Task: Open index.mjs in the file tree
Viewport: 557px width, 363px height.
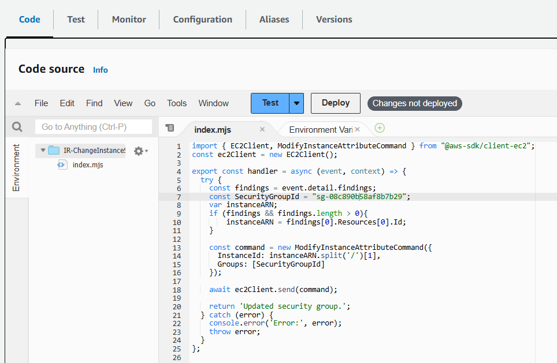Action: point(88,164)
